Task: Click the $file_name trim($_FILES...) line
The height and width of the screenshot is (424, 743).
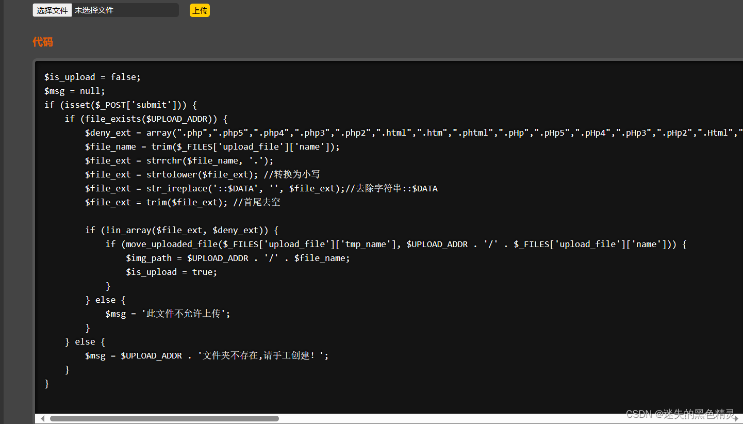Action: coord(212,146)
